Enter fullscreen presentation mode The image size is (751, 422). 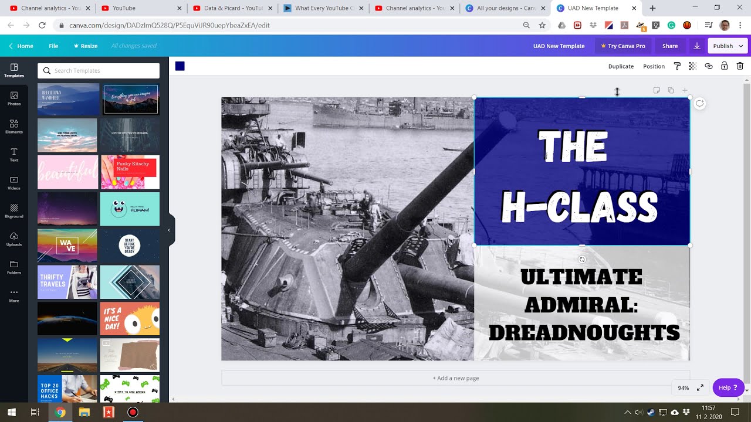click(x=700, y=388)
